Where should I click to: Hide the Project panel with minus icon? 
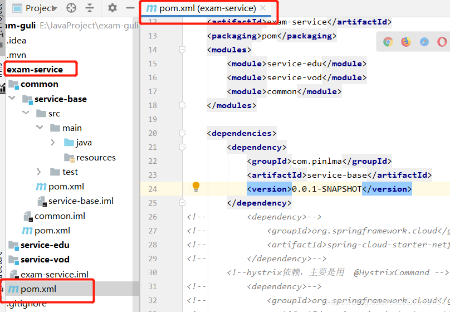[x=130, y=8]
